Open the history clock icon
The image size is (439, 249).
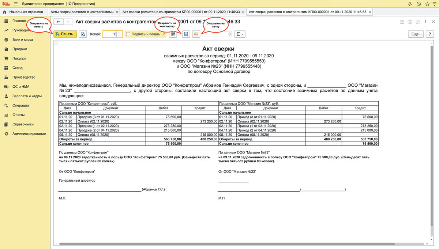(419, 4)
